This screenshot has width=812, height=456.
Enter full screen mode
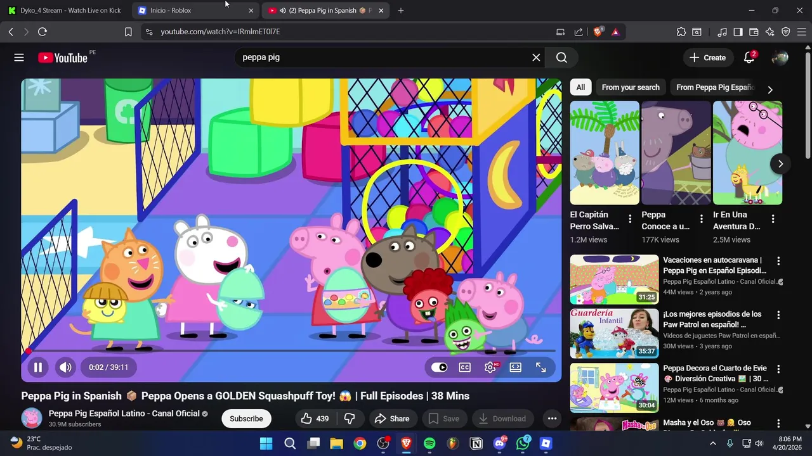(x=541, y=367)
